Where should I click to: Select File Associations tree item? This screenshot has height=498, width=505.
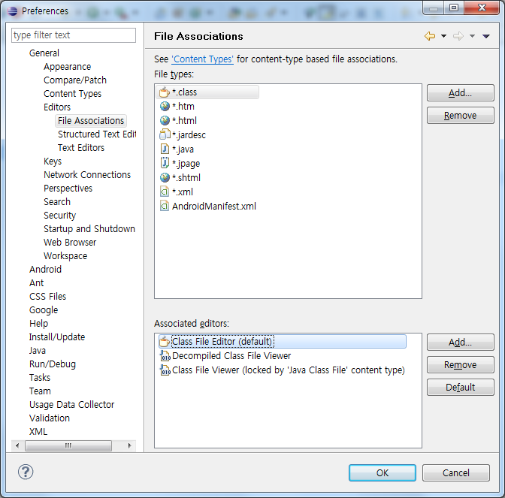(x=91, y=121)
